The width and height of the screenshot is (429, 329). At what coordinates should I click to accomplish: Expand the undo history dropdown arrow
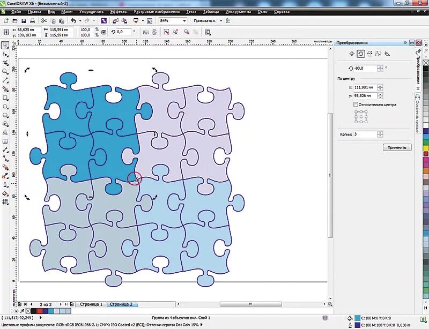tap(80, 21)
